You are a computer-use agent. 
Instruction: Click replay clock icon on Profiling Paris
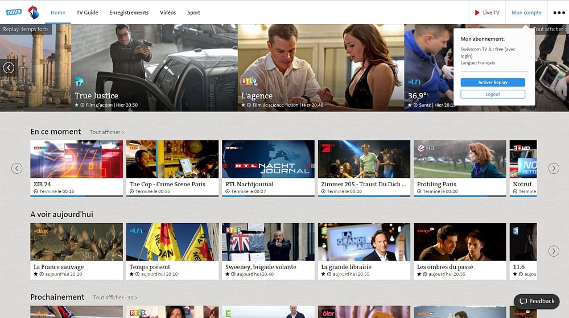tap(419, 191)
